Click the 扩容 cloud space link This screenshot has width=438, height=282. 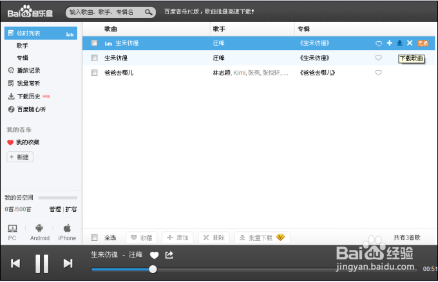click(x=71, y=209)
